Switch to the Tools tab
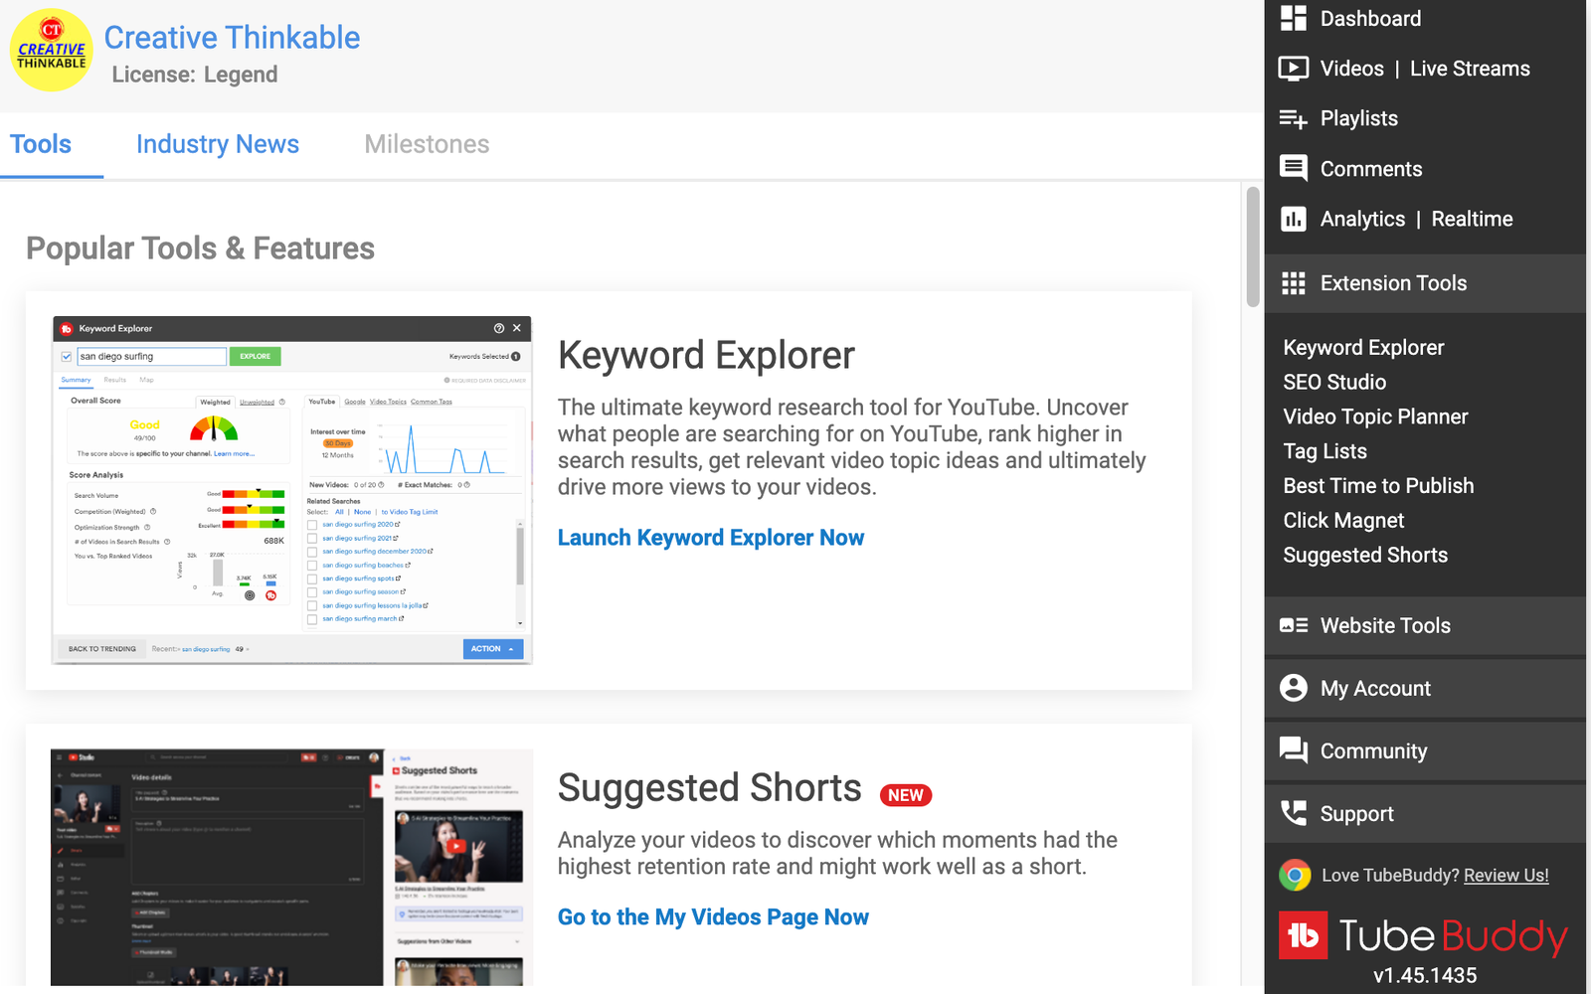This screenshot has width=1591, height=994. click(41, 144)
